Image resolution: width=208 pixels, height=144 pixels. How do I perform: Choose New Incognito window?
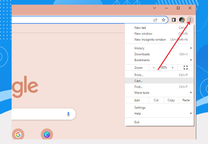(150, 40)
